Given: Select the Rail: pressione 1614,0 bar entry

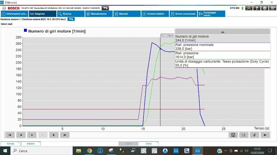Looking at the screenshot, I should pyautogui.click(x=223, y=55).
